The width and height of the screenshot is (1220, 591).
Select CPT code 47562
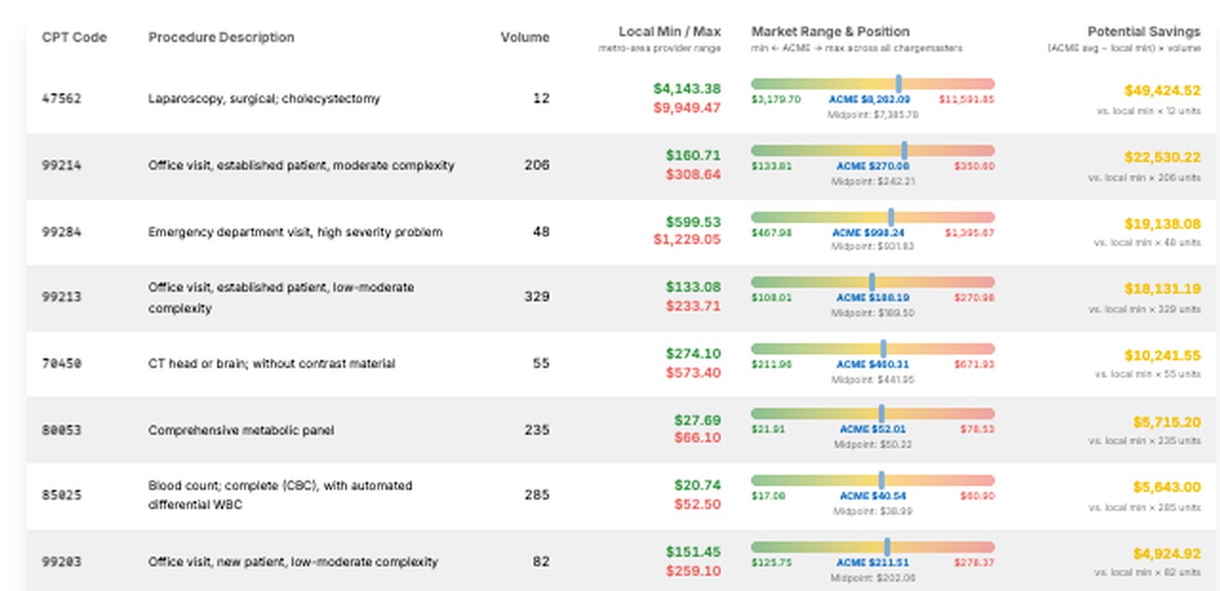[x=62, y=98]
